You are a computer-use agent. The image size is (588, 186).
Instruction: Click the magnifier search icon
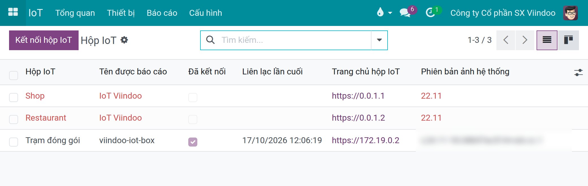pyautogui.click(x=210, y=40)
